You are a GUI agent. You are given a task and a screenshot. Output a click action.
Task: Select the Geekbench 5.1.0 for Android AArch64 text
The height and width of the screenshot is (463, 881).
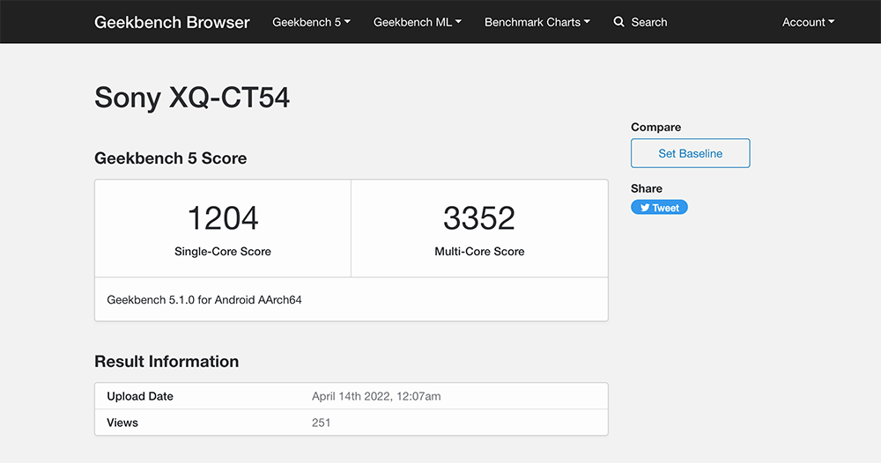pos(204,299)
